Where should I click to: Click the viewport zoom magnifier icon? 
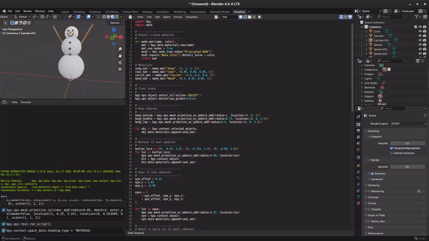pos(120,49)
